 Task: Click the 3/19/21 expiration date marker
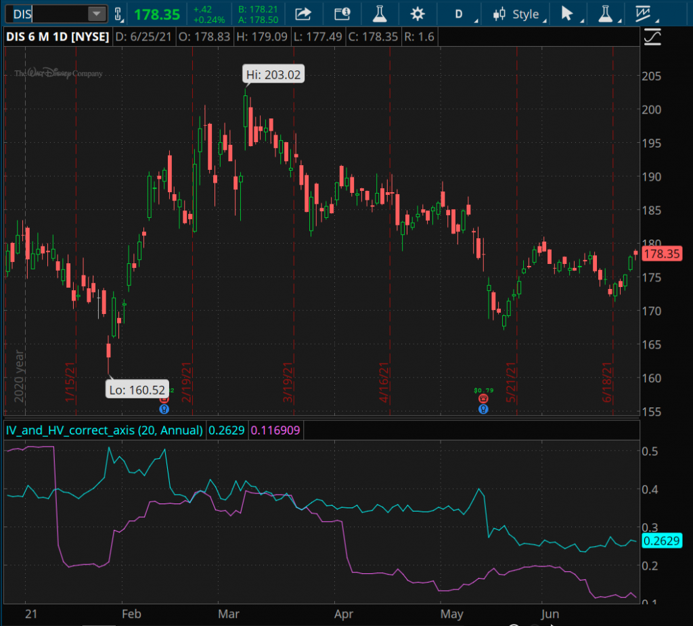click(x=288, y=382)
